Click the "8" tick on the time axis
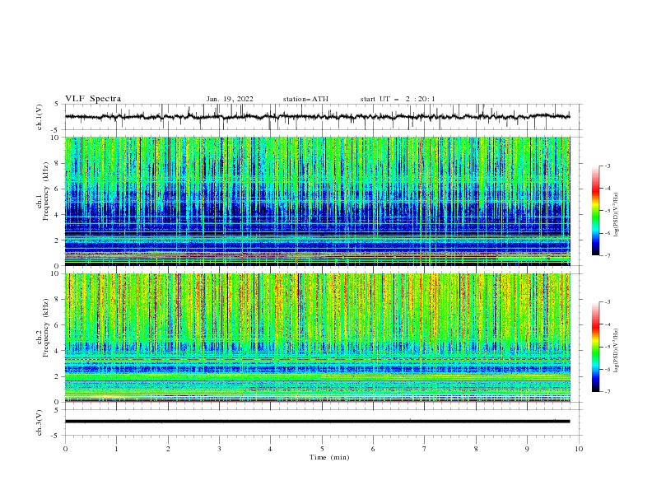 pos(476,449)
